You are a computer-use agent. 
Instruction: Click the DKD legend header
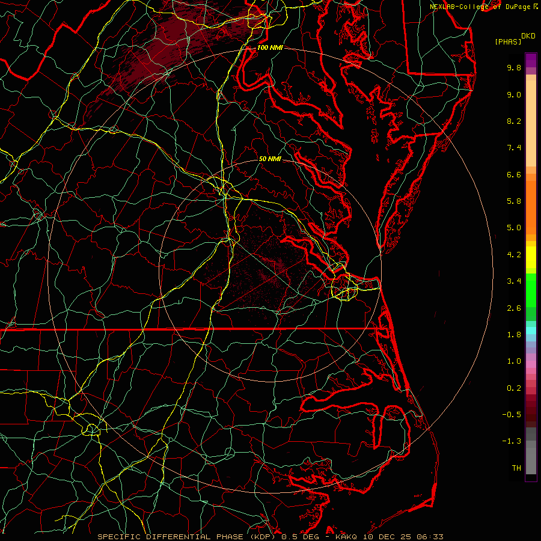[528, 36]
